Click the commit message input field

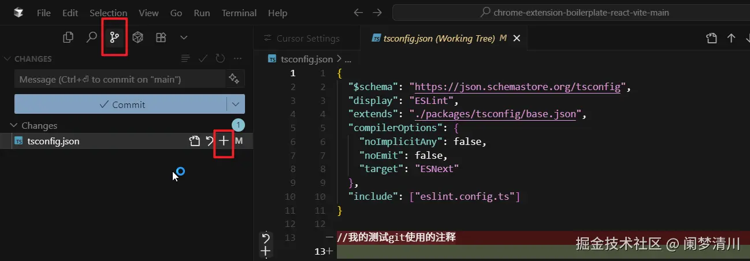pyautogui.click(x=120, y=79)
